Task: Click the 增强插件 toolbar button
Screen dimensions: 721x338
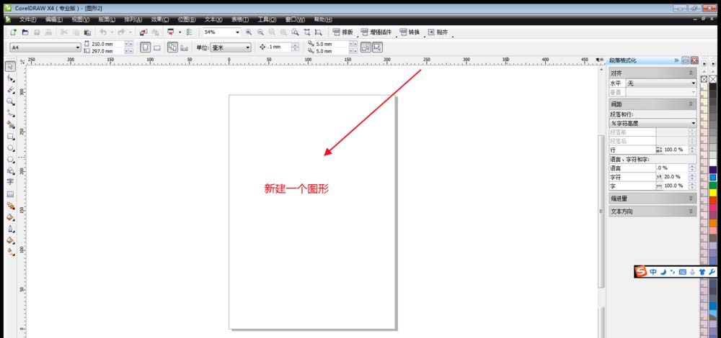Action: coord(376,32)
